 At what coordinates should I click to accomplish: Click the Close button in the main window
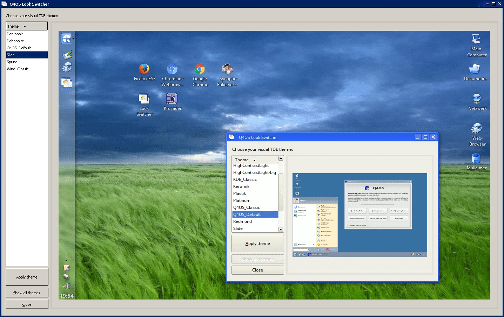pyautogui.click(x=27, y=304)
